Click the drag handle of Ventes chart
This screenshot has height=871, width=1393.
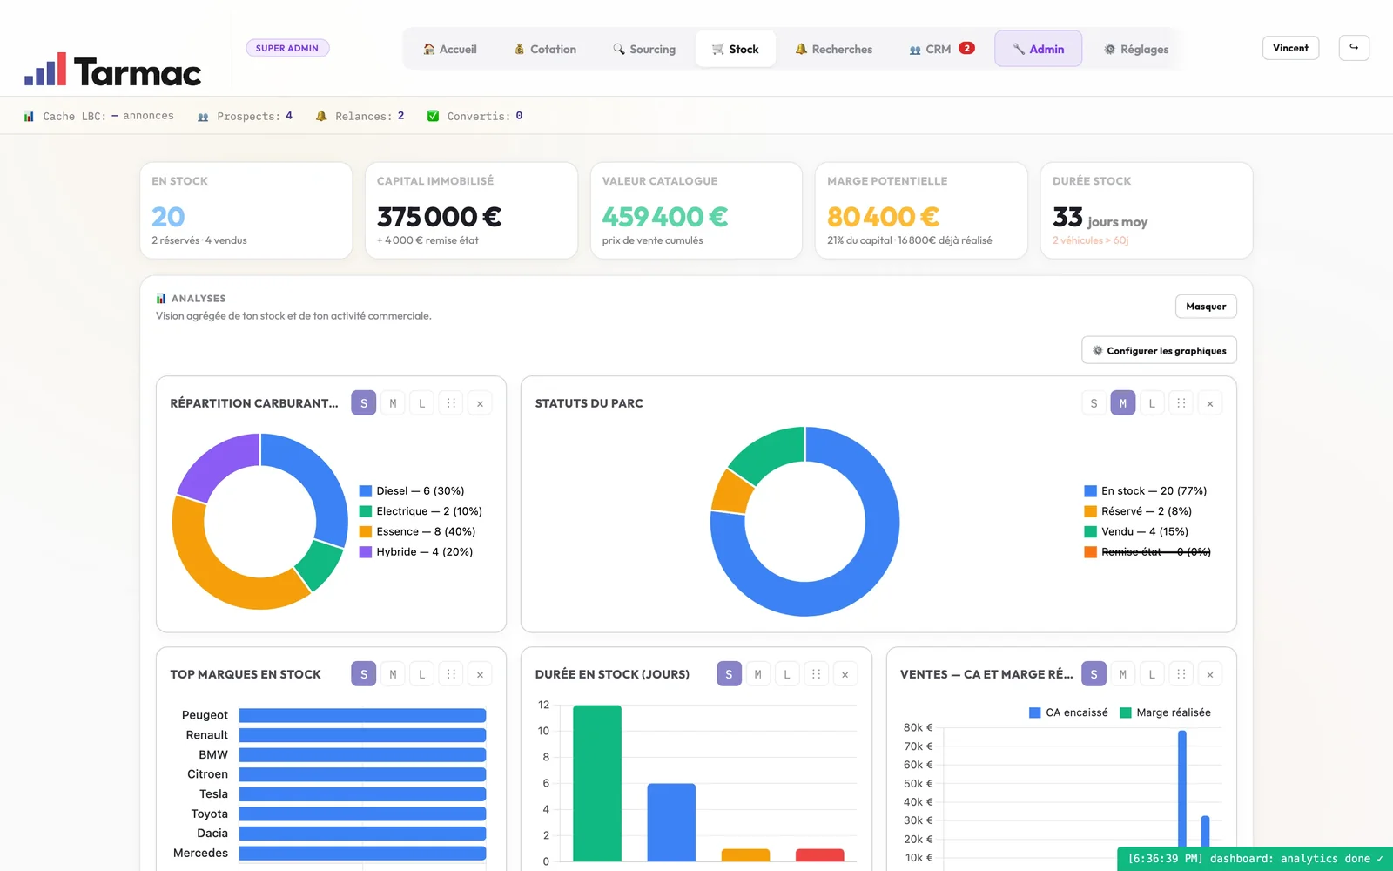pyautogui.click(x=1181, y=674)
